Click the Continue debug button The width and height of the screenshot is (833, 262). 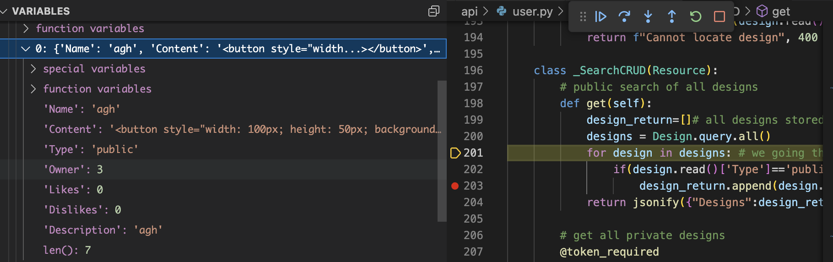[x=600, y=17]
